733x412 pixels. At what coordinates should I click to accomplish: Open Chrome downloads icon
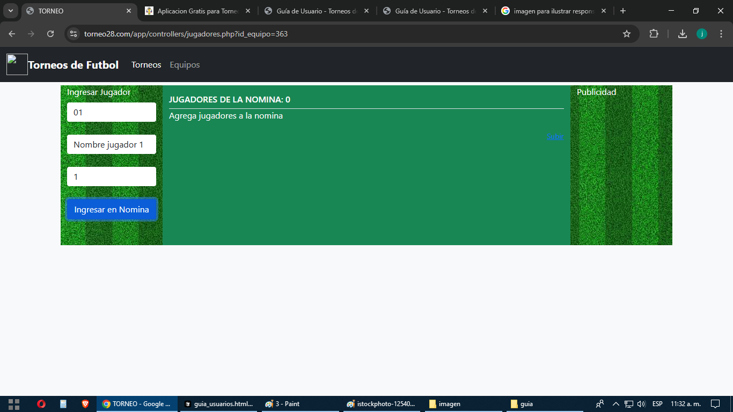tap(682, 34)
